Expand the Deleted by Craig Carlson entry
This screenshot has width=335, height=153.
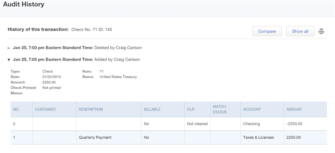tap(9, 48)
